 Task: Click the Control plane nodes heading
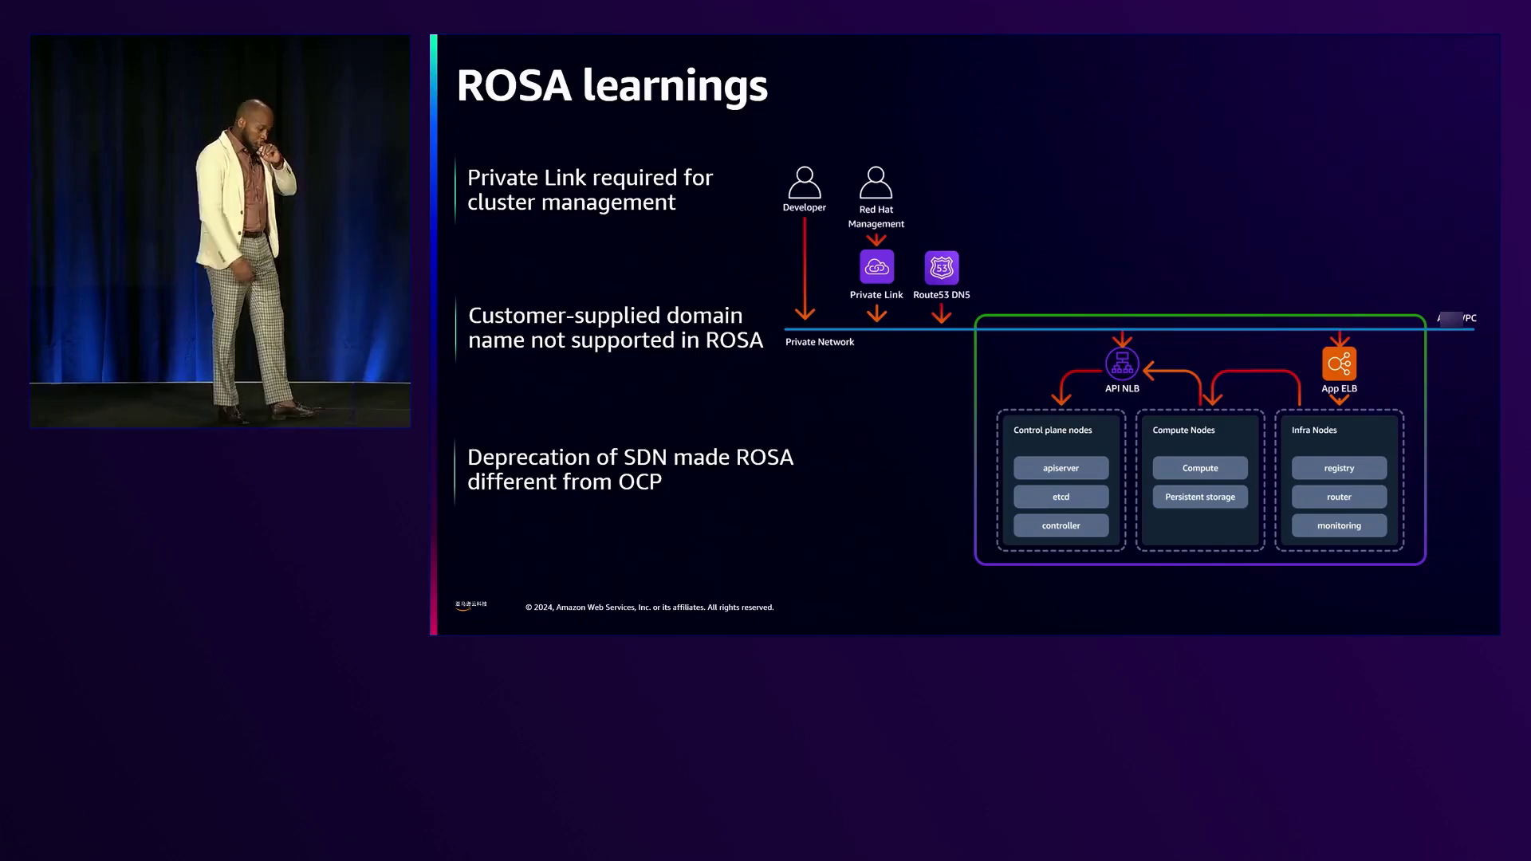pyautogui.click(x=1053, y=430)
